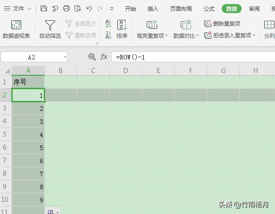
Task: Open the 排序 sort dialog
Action: tap(122, 29)
